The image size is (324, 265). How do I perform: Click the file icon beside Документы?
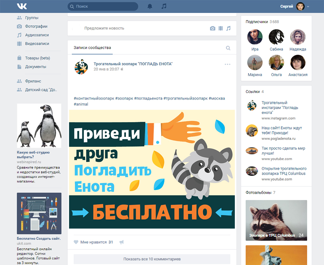tap(19, 67)
